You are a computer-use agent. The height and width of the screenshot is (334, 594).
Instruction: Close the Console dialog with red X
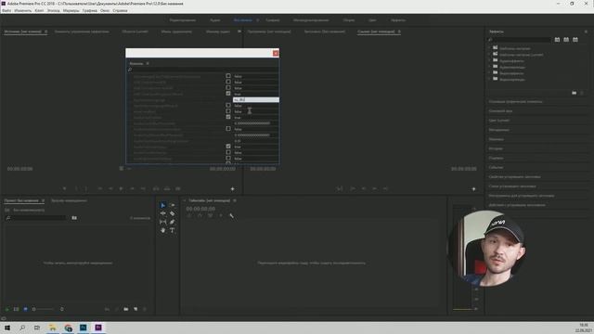pos(276,54)
